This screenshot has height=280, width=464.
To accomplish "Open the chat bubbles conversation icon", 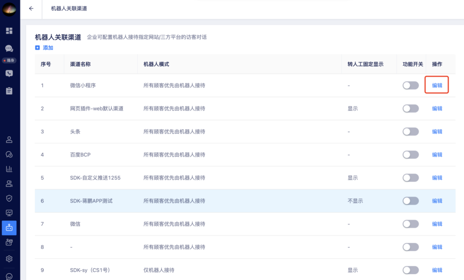I will coord(9,48).
